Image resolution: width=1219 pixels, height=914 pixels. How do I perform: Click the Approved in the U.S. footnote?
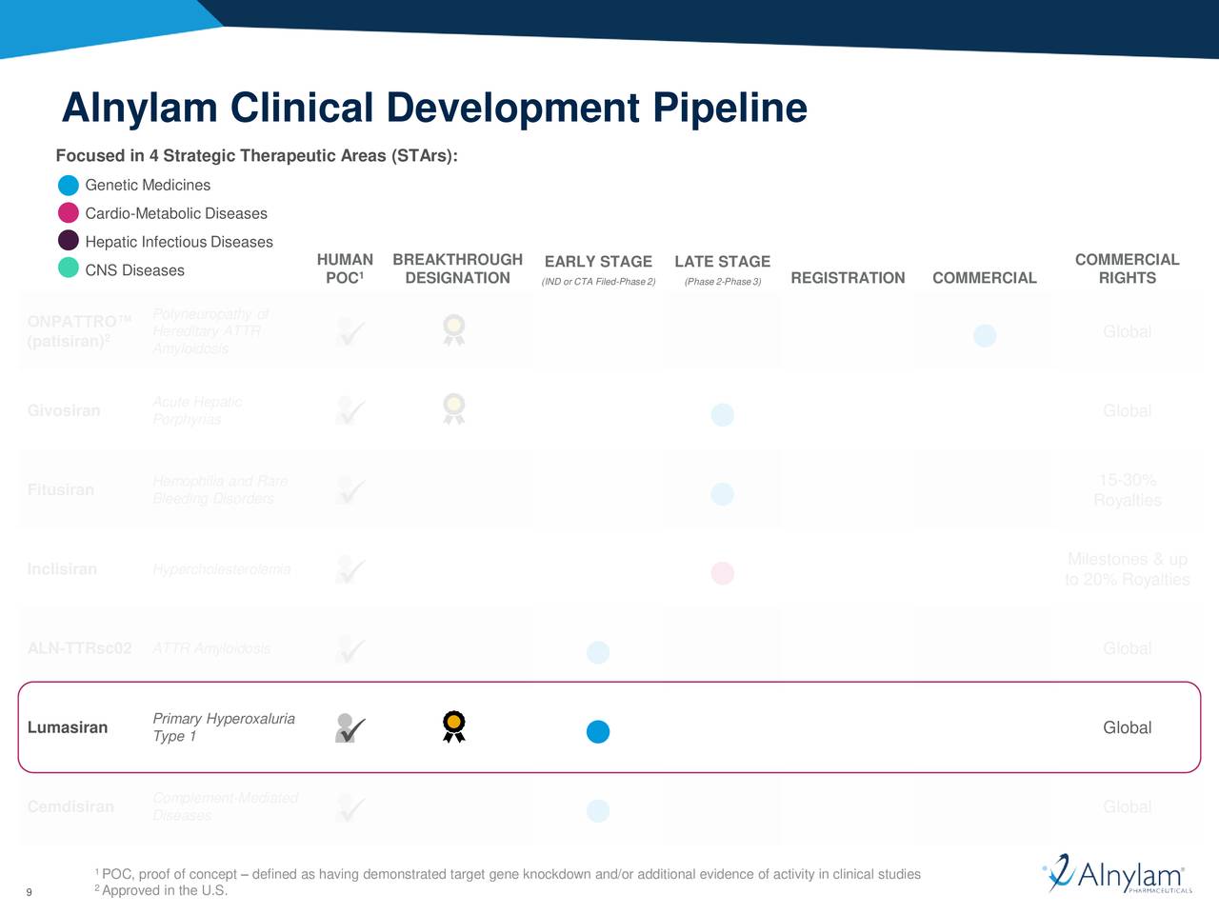point(160,890)
